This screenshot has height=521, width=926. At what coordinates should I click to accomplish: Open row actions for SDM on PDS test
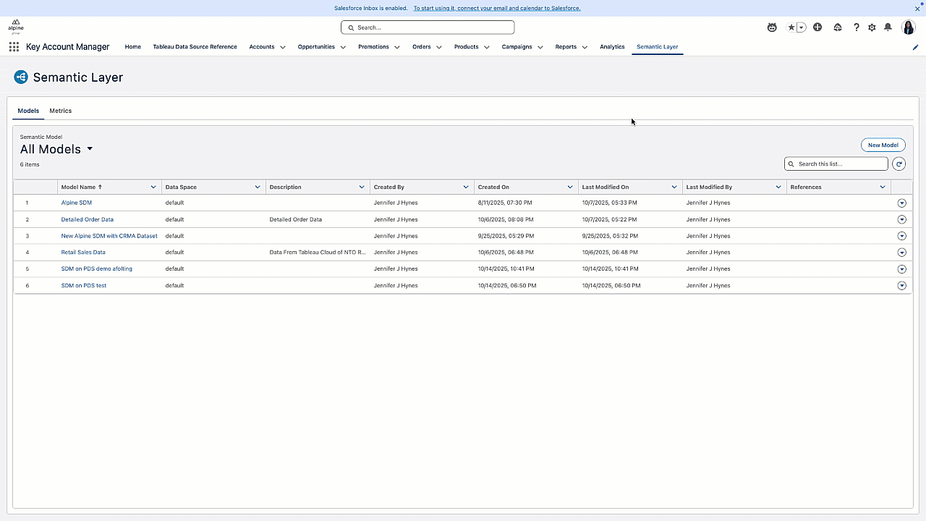[901, 285]
